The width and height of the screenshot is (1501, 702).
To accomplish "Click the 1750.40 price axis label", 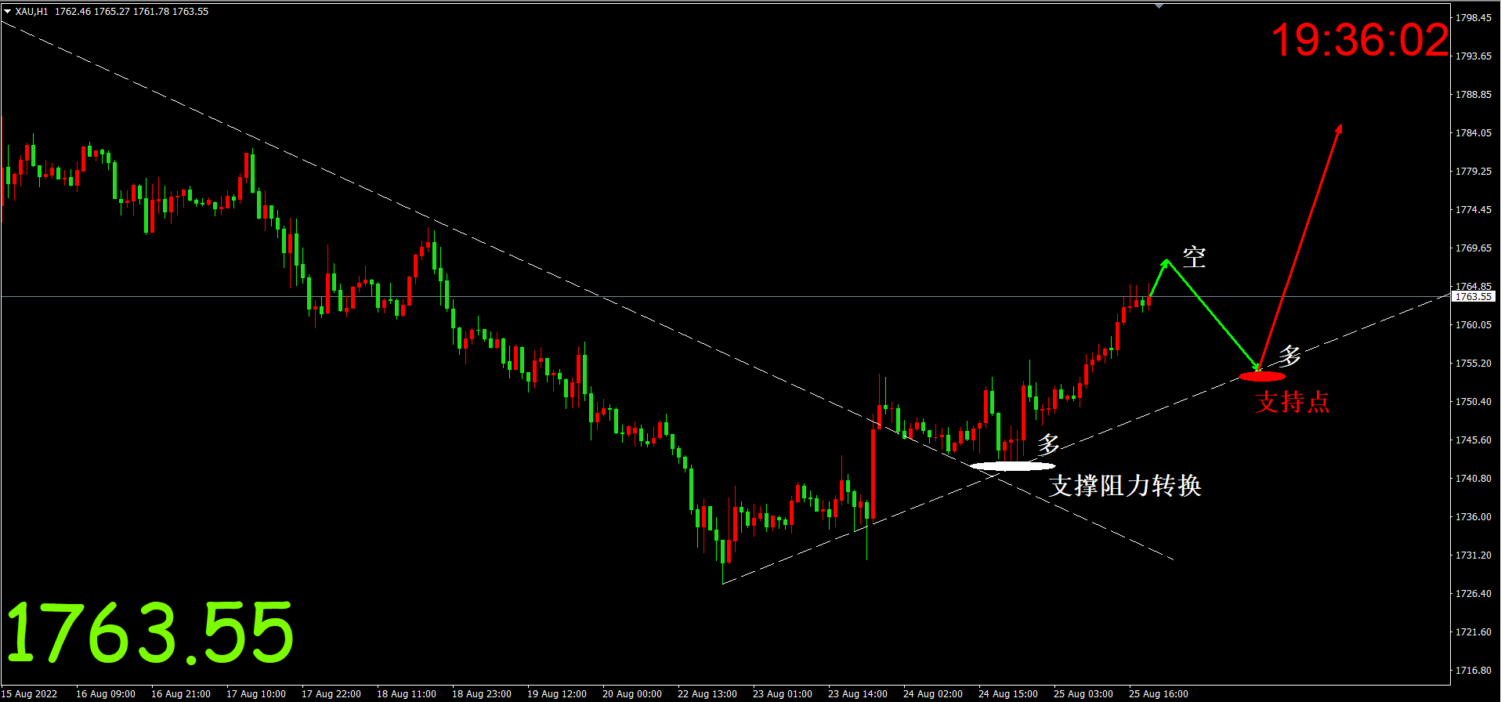I will [x=1474, y=401].
